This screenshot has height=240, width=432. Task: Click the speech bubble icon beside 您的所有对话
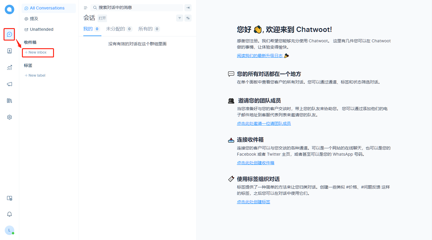tap(231, 74)
